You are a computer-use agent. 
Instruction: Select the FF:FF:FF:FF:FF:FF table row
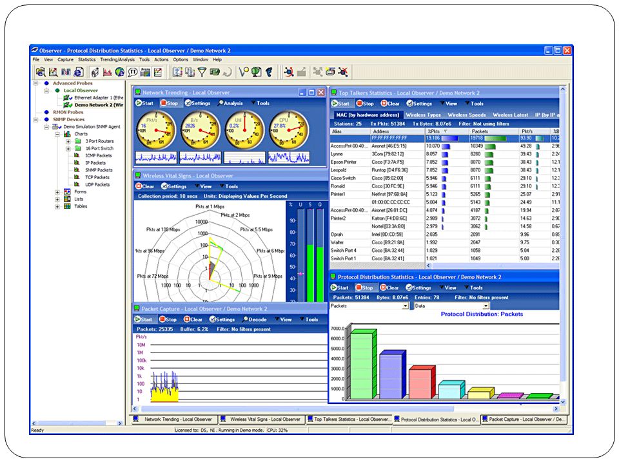[x=445, y=138]
